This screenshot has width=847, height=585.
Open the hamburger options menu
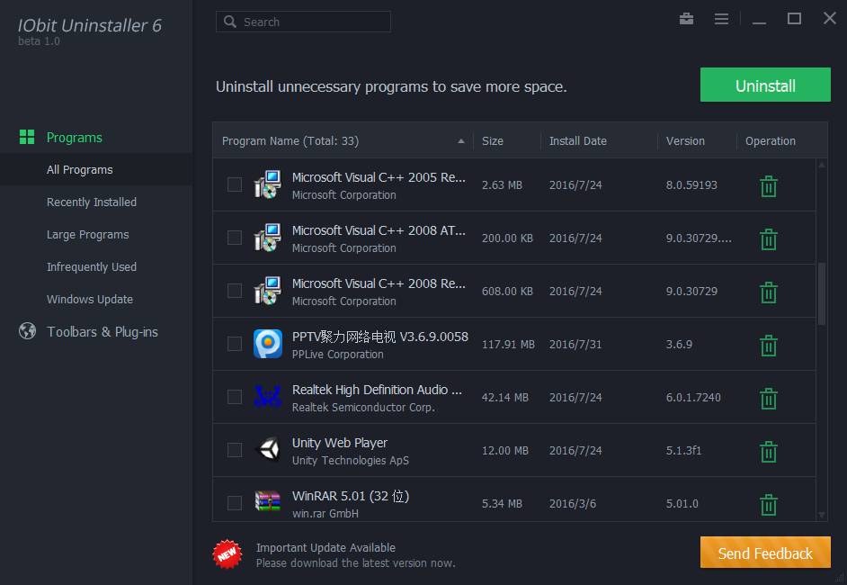coord(721,19)
